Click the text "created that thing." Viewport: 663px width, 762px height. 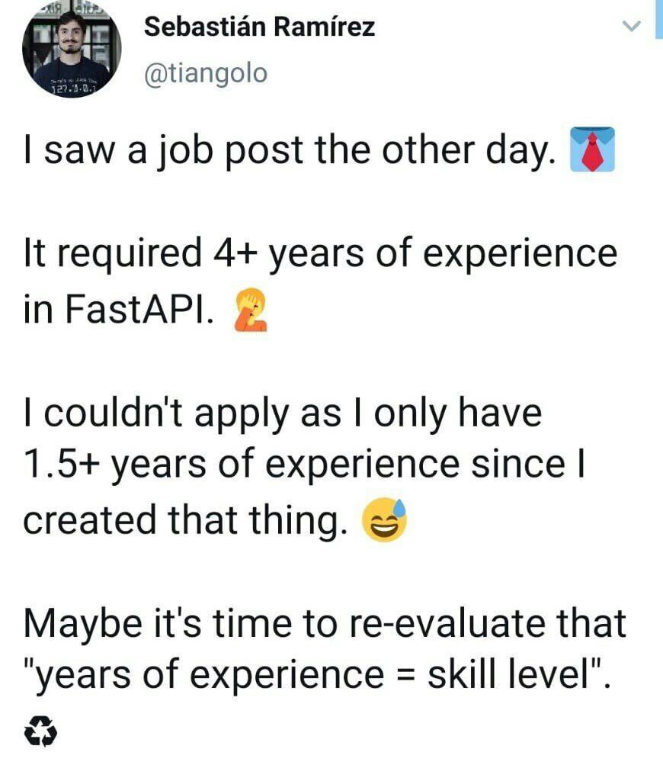(185, 519)
